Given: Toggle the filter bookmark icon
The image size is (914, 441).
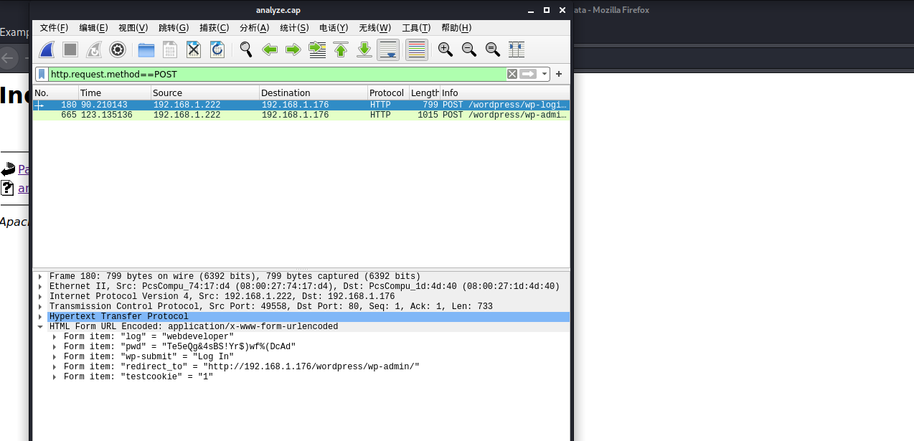Looking at the screenshot, I should 42,74.
